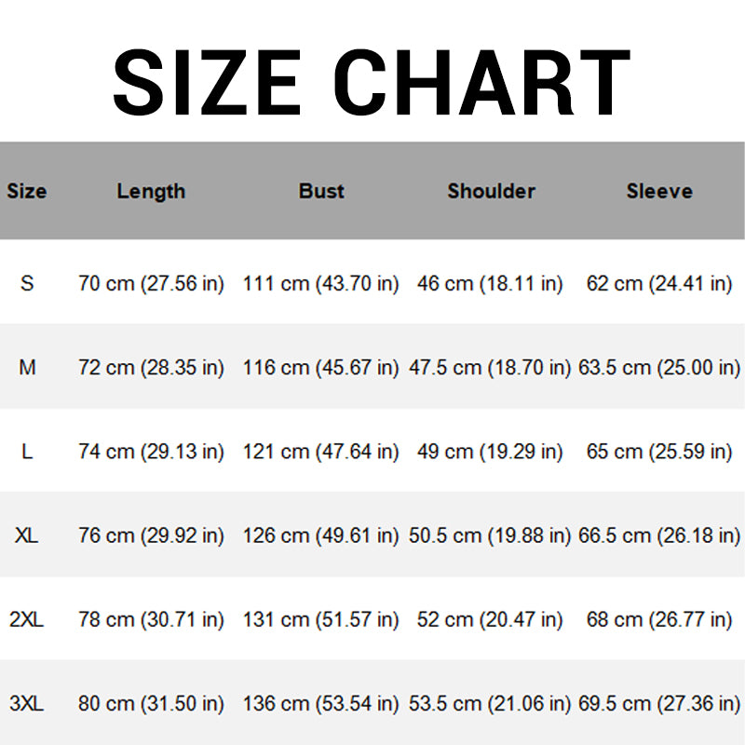745x745 pixels.
Task: Click the M size row label
Action: (x=27, y=367)
